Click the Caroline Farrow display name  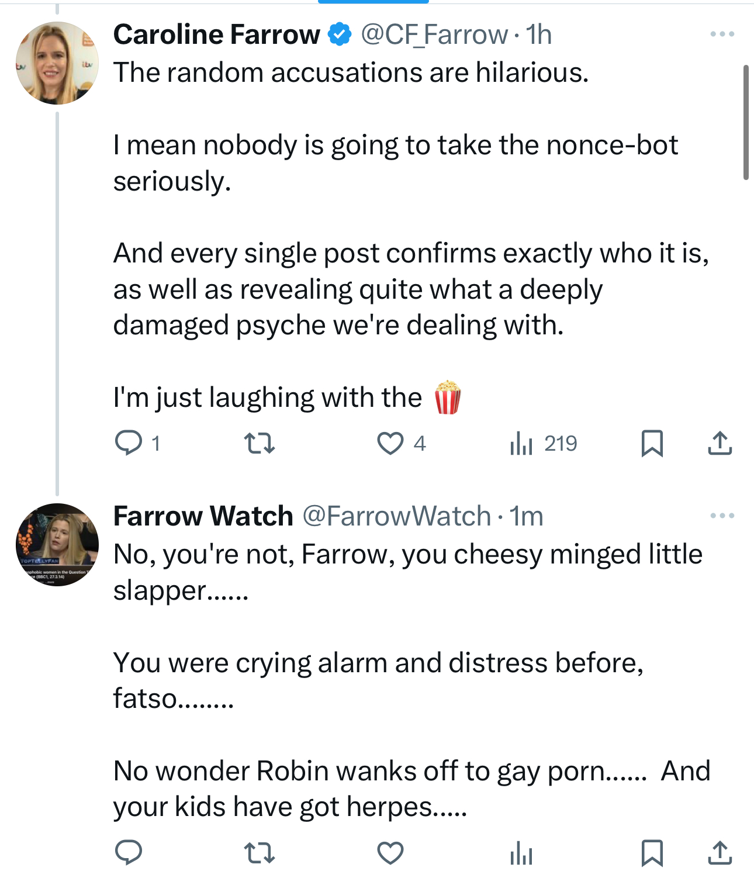point(216,34)
